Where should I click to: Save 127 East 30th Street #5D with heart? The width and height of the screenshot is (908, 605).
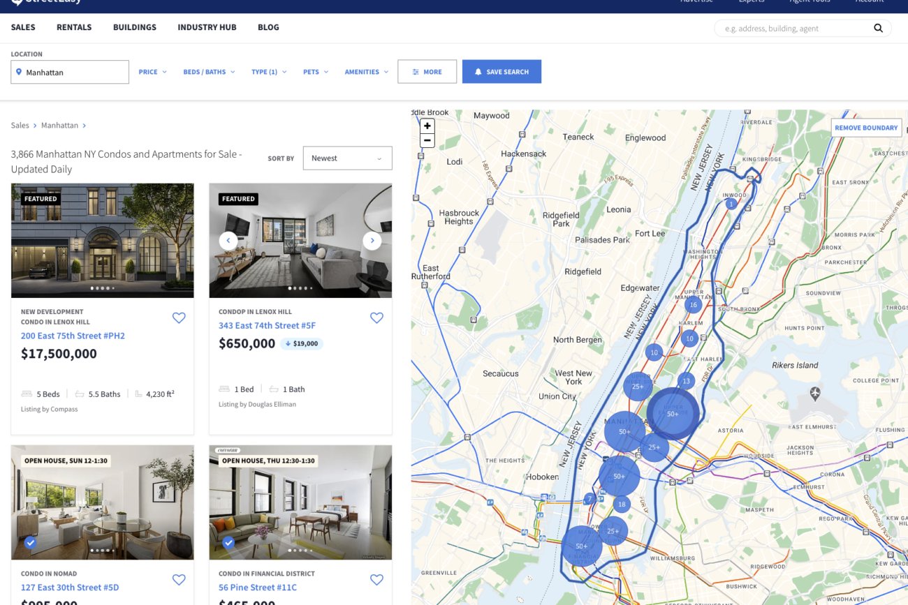coord(179,580)
